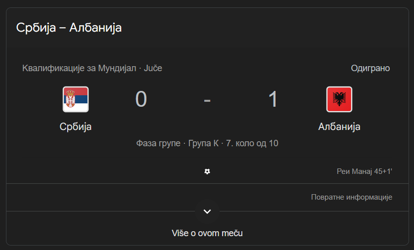Open the "Više o ovom meču" link
The image size is (414, 250).
207,233
